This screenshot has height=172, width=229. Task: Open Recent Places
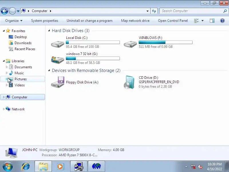[x=25, y=49]
